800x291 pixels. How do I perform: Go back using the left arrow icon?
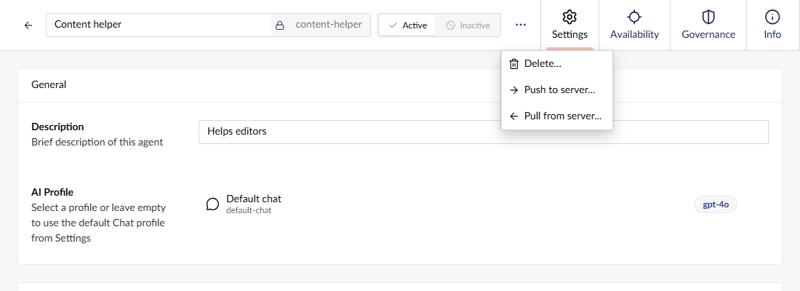pyautogui.click(x=28, y=25)
